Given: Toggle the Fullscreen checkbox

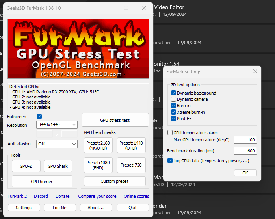Looking at the screenshot, I should (39, 117).
